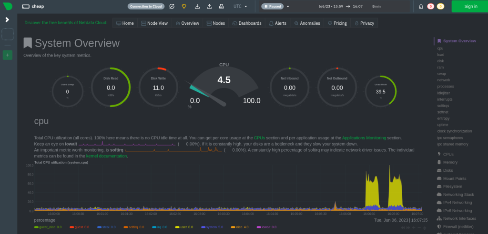Toggle user dimension in chart legend
The image size is (488, 234).
(184, 227)
